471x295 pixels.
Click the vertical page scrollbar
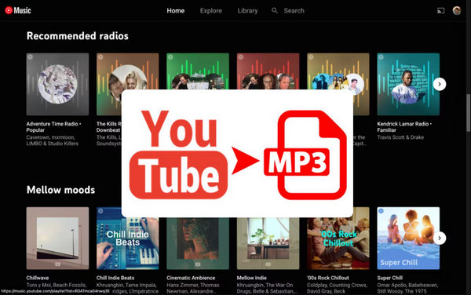(469, 113)
